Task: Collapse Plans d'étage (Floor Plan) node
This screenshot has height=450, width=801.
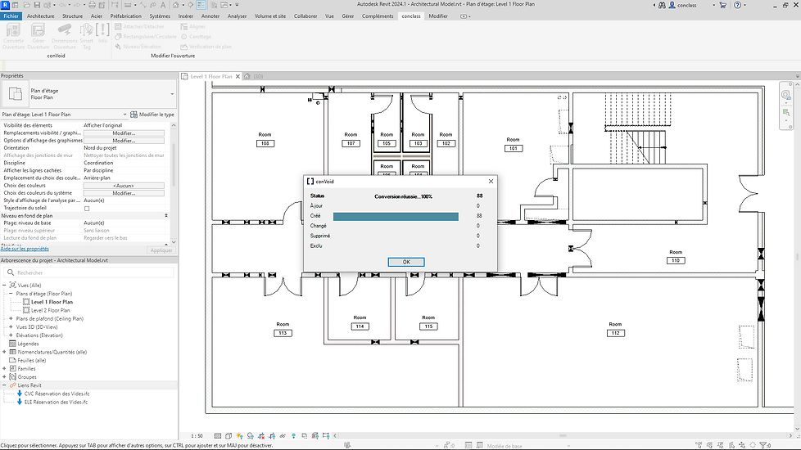Action: pos(11,294)
